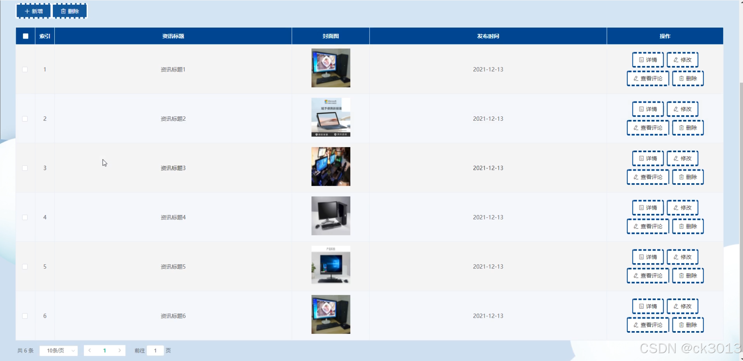Click the 索引 column header
This screenshot has height=361, width=743.
click(45, 36)
